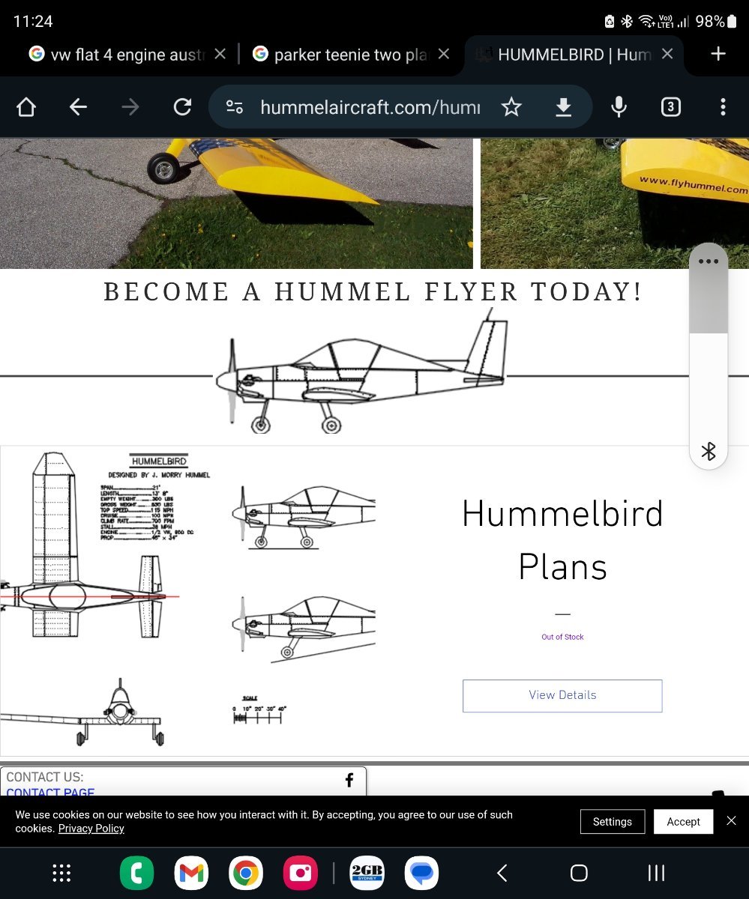
Task: Tap the 11:24 clock in status bar
Action: 33,21
